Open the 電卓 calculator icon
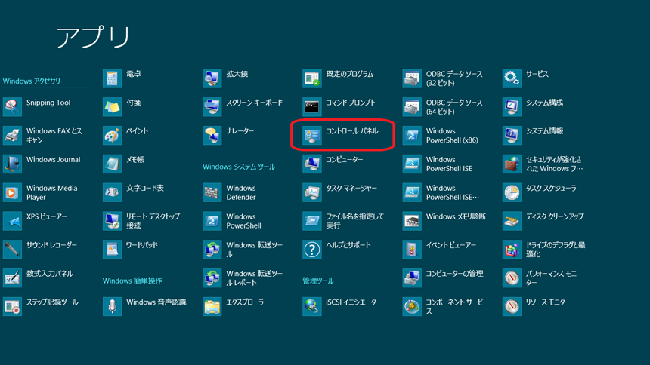This screenshot has height=365, width=650. click(x=112, y=78)
